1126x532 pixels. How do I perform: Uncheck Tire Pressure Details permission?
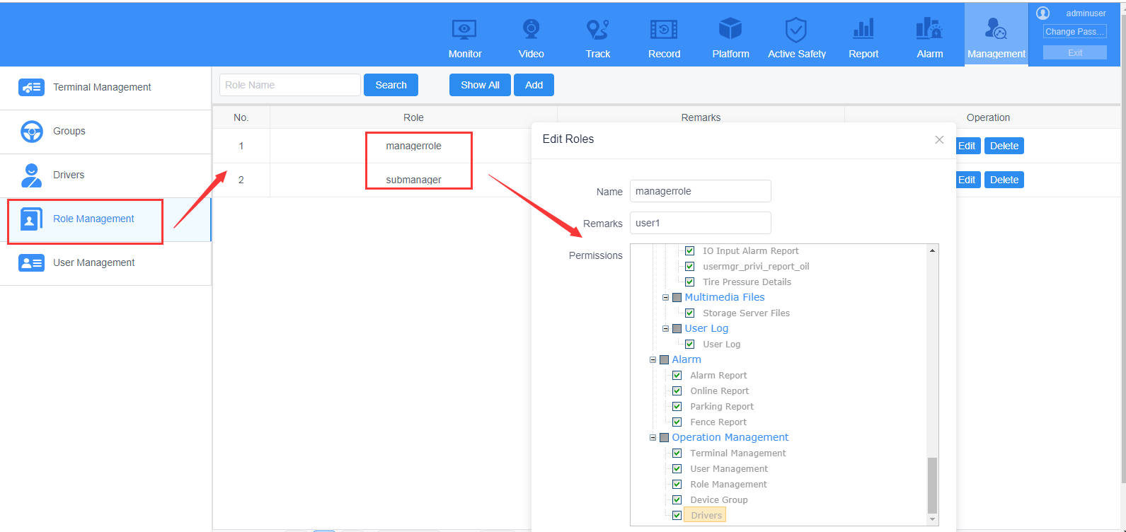coord(689,282)
